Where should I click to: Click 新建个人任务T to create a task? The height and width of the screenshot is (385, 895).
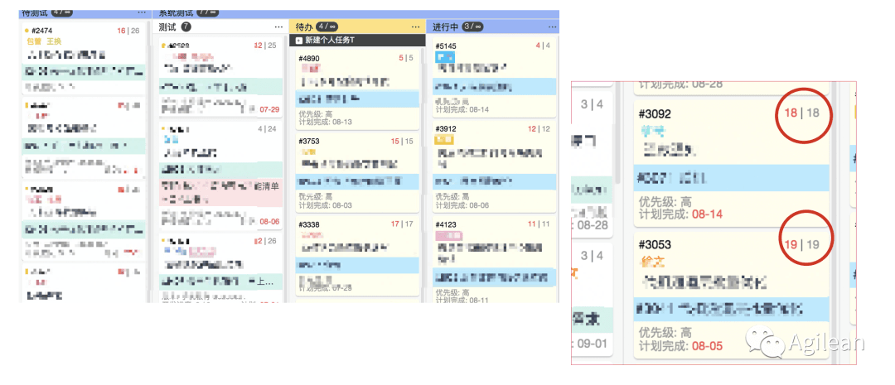click(329, 41)
